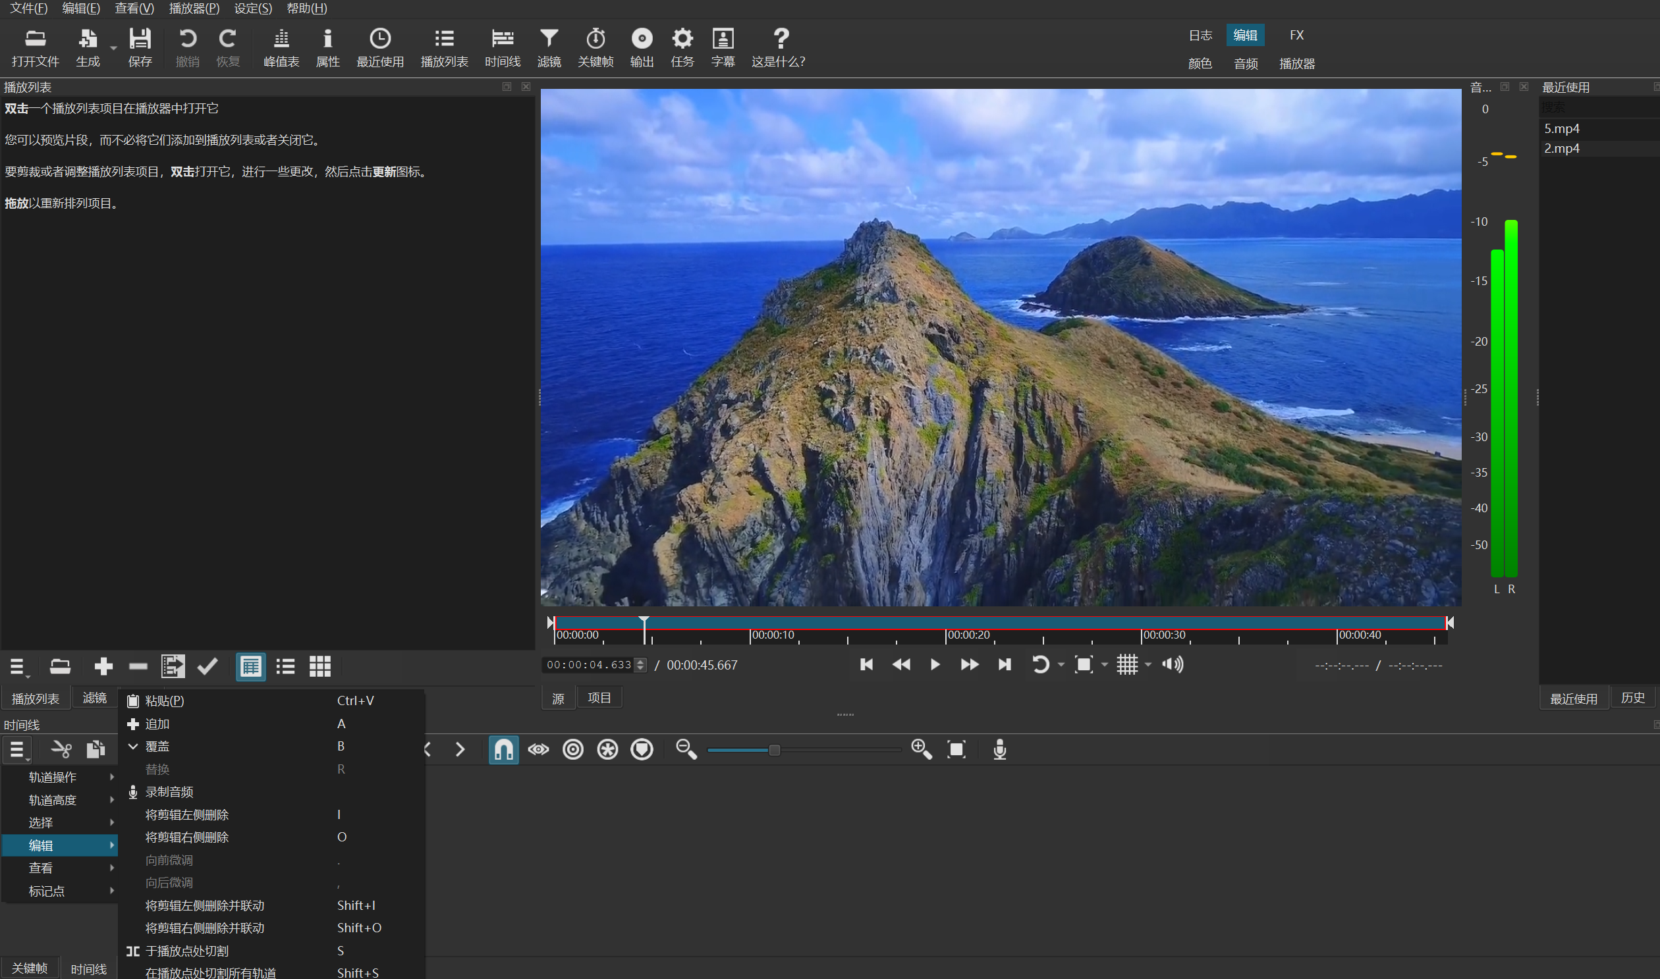This screenshot has width=1660, height=979.
Task: Click the add-to-playlist plus icon
Action: pyautogui.click(x=103, y=666)
